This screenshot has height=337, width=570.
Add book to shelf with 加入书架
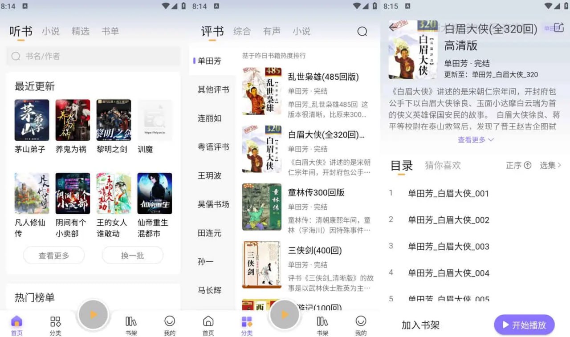click(420, 325)
